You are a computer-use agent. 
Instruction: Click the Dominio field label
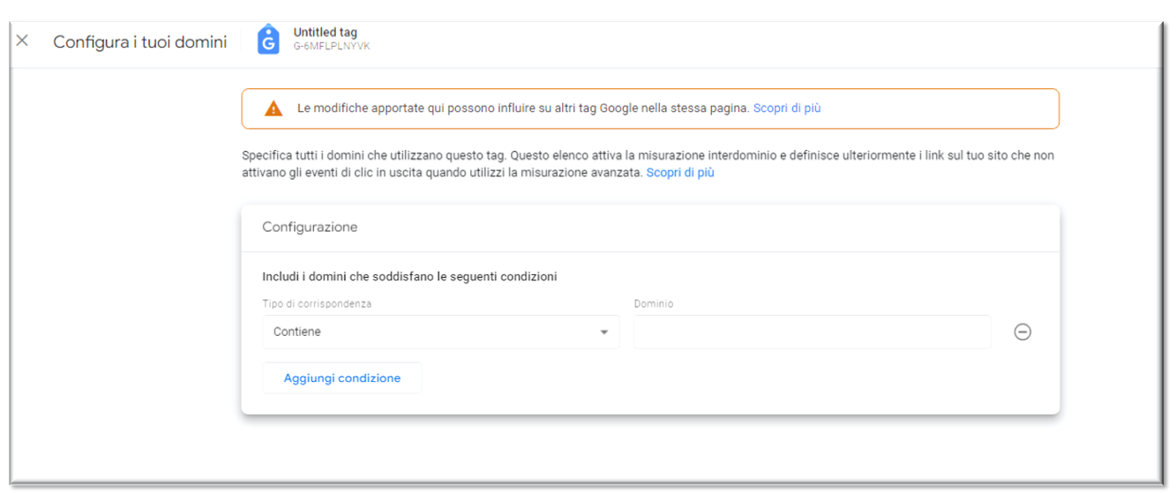tap(654, 303)
